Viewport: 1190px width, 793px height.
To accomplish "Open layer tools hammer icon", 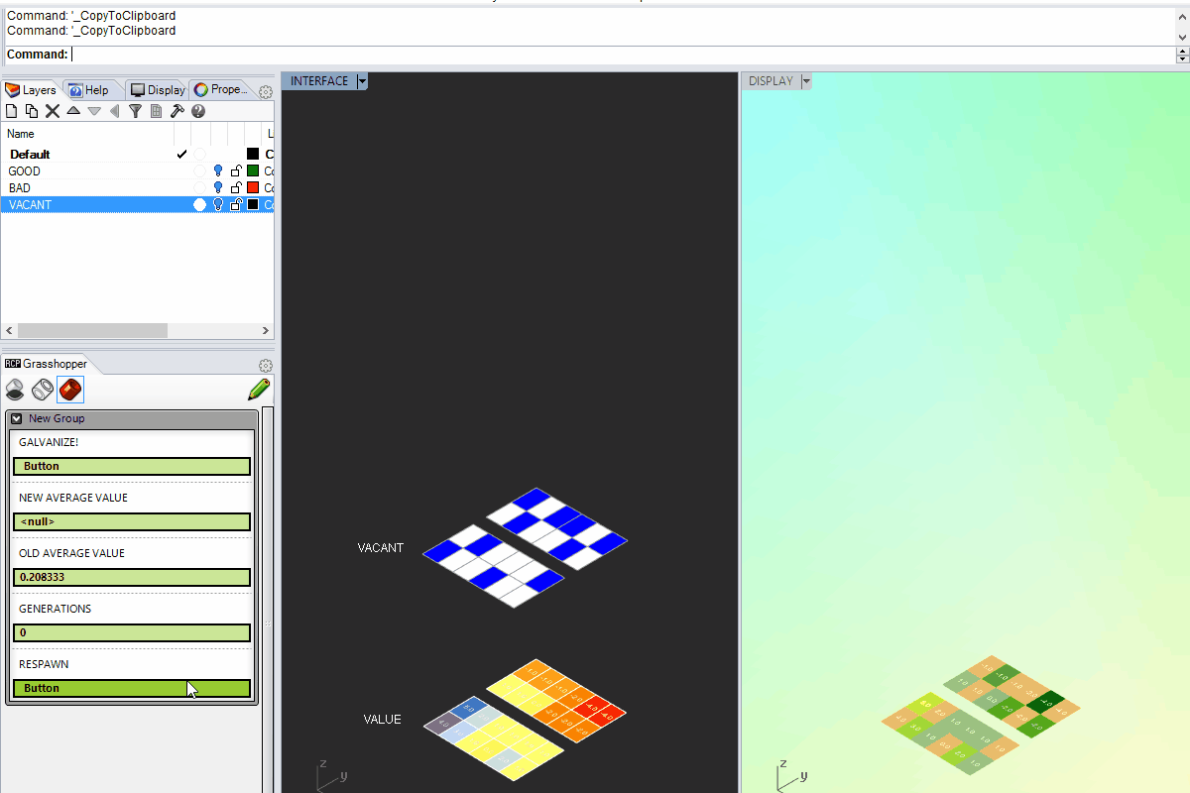I will 178,111.
